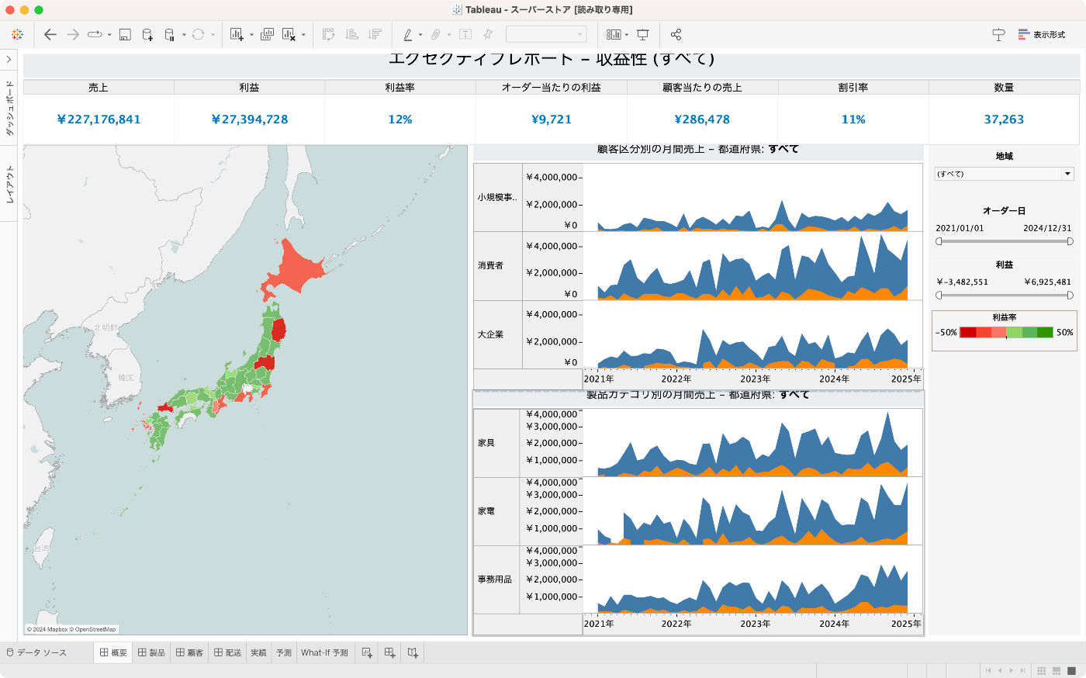Click sort ascending icon
The image size is (1086, 678).
click(x=351, y=34)
